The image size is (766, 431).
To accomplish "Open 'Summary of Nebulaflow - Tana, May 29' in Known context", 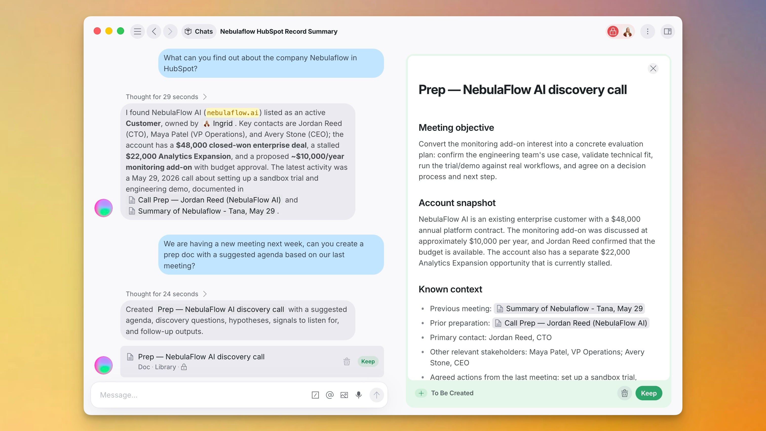I will 569,308.
